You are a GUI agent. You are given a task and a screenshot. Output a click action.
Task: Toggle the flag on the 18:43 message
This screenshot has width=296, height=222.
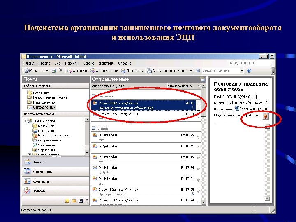198,148
